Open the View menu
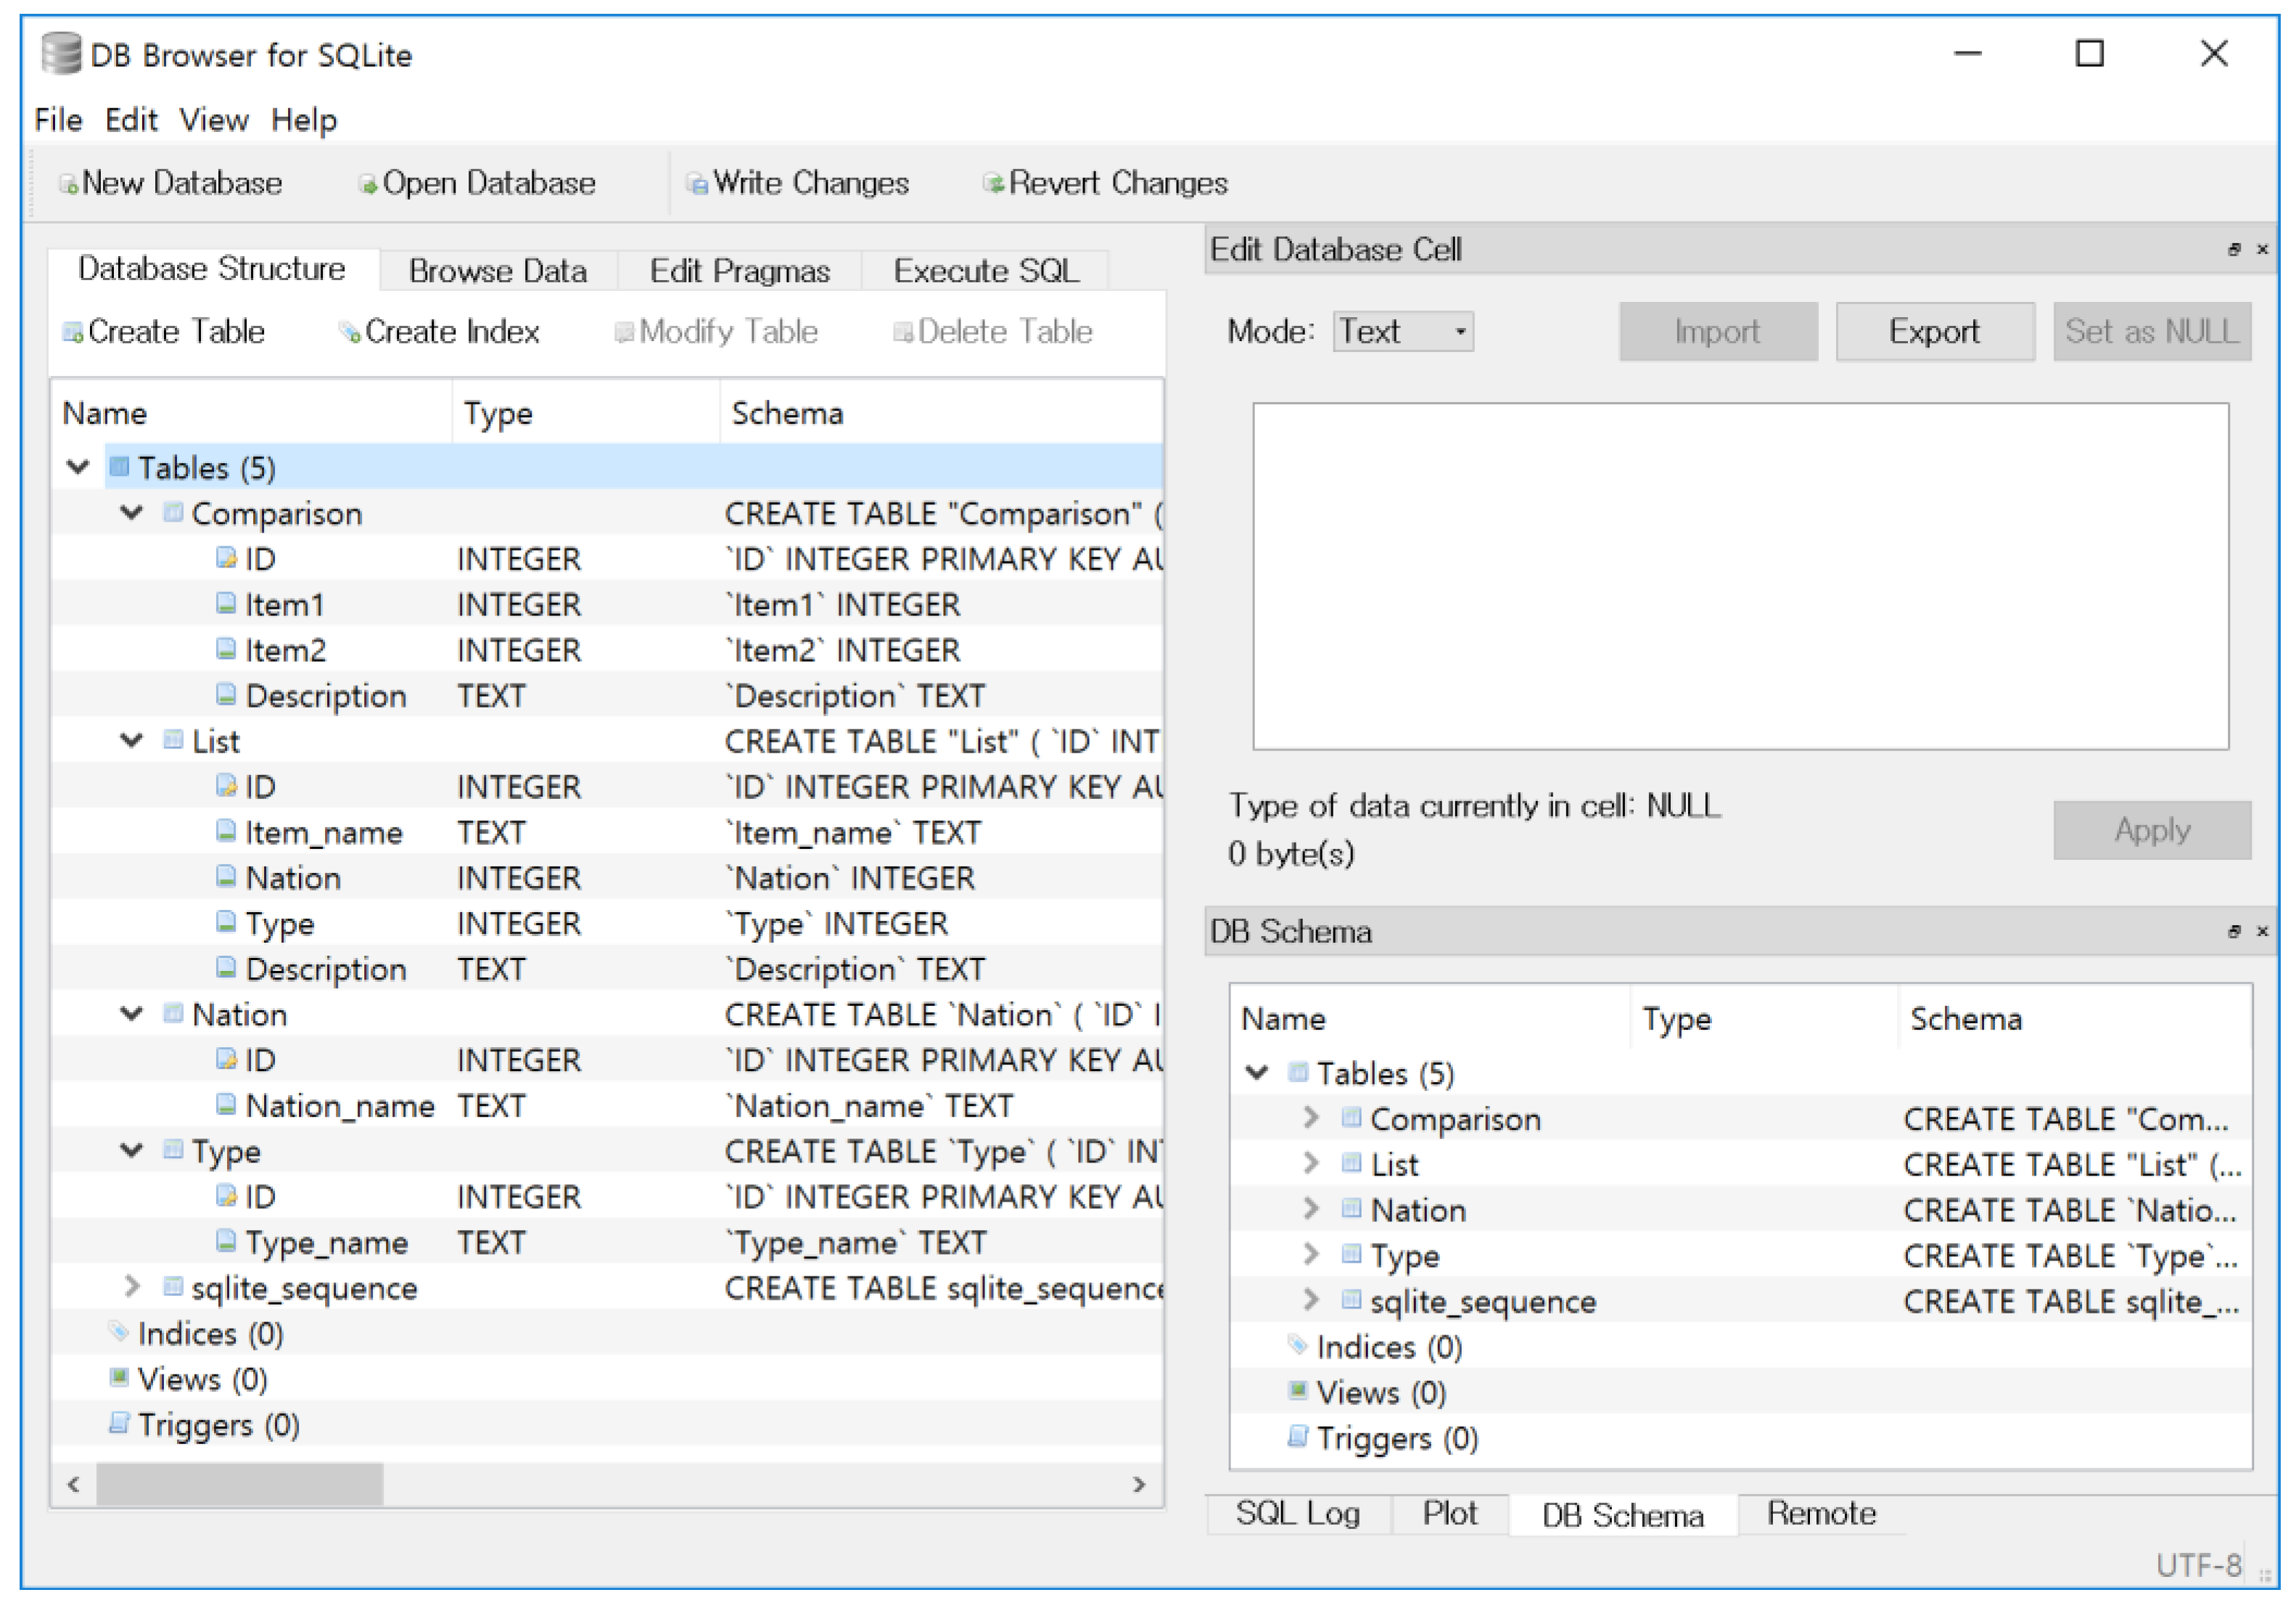This screenshot has height=1611, width=2296. [214, 120]
